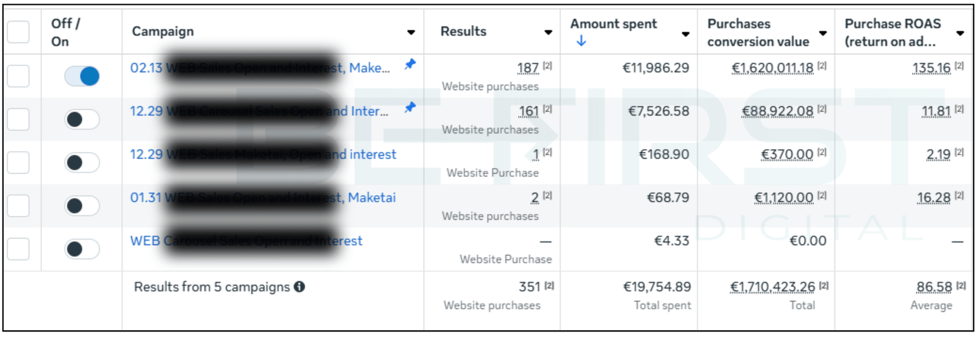
Task: Click footnote icon next to €1,620,011.18
Action: point(822,65)
